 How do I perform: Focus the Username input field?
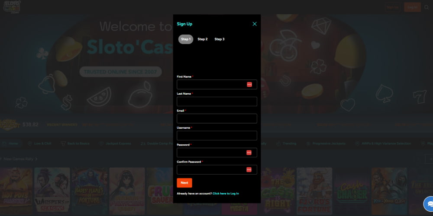click(217, 136)
